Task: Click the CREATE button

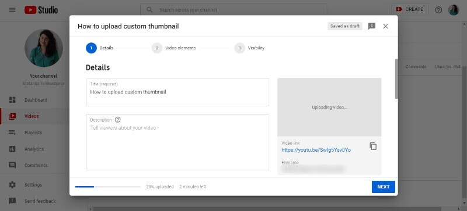Action: (410, 9)
